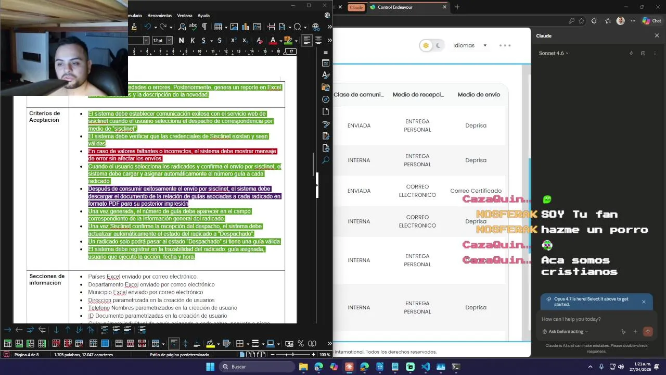Open Ask before acting mode dropdown
The width and height of the screenshot is (666, 375).
(565, 332)
